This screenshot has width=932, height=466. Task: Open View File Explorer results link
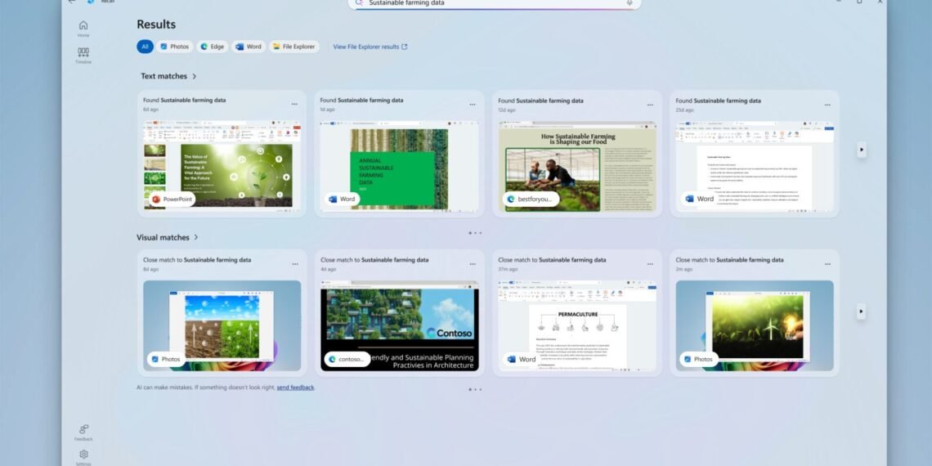click(370, 47)
